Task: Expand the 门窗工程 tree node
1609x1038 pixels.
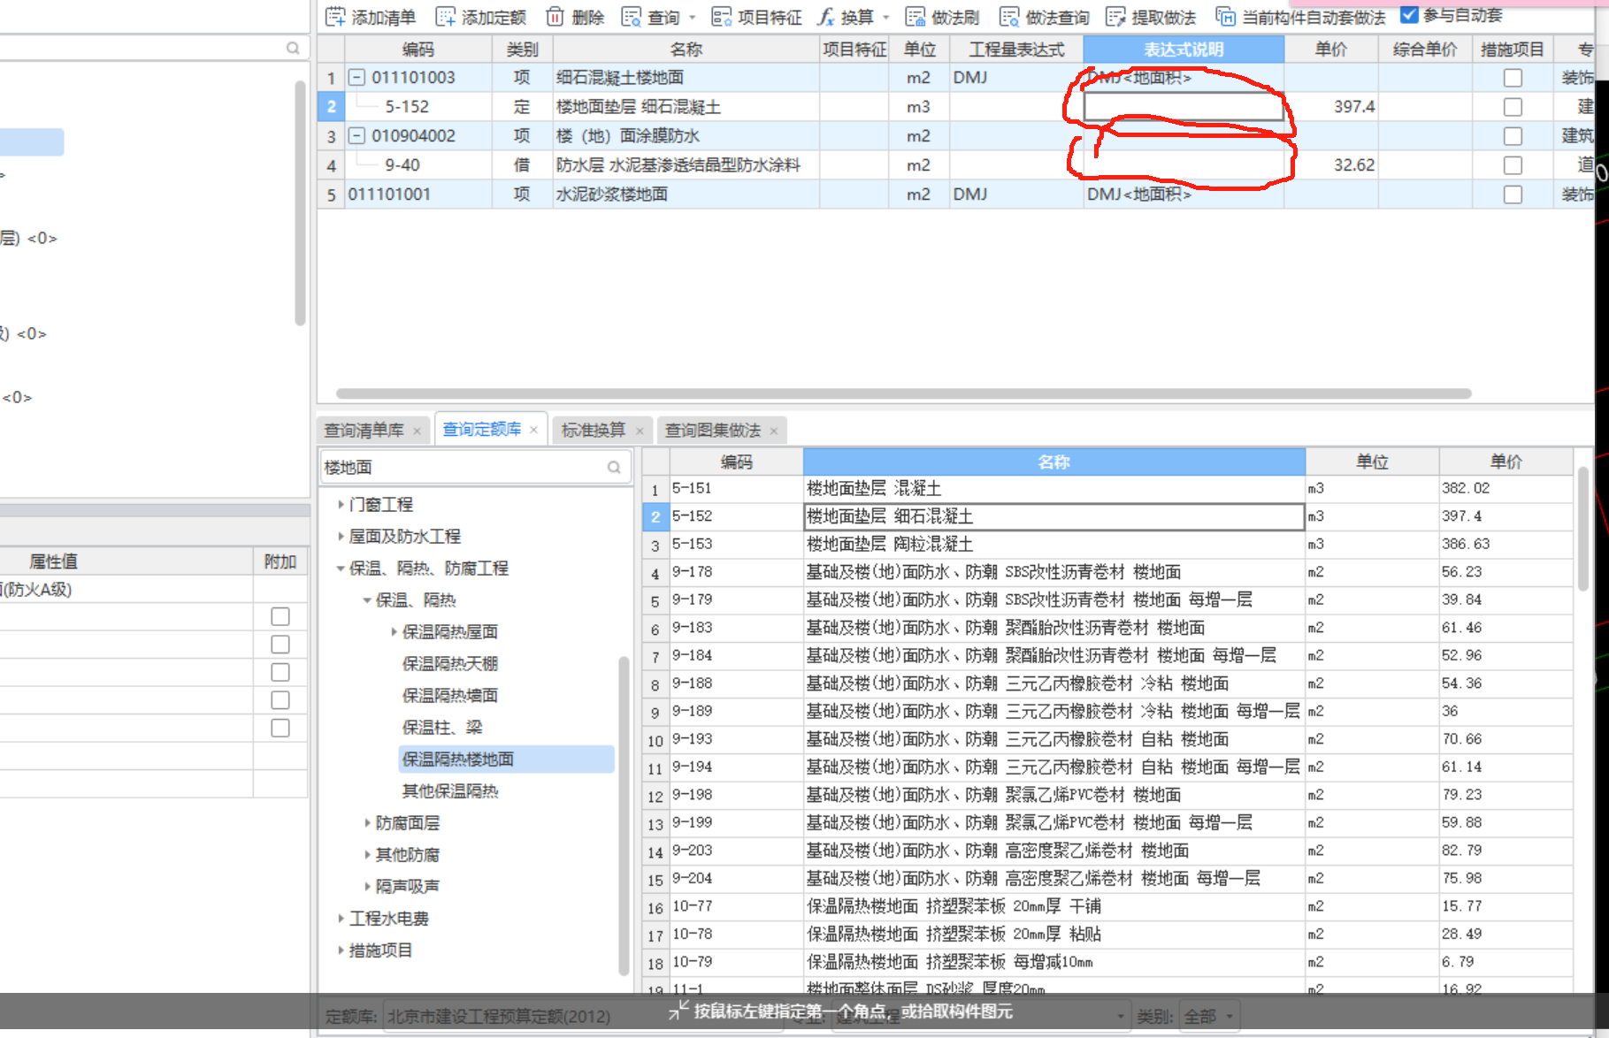Action: tap(341, 505)
